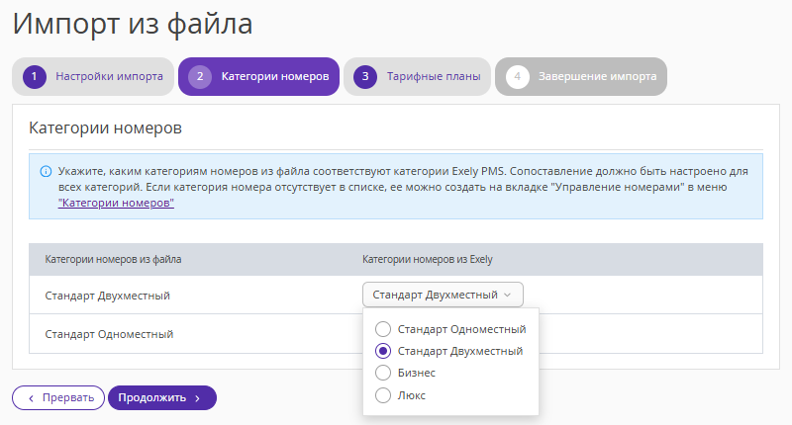Click the Продолжить button
This screenshot has width=792, height=425.
[x=162, y=397]
